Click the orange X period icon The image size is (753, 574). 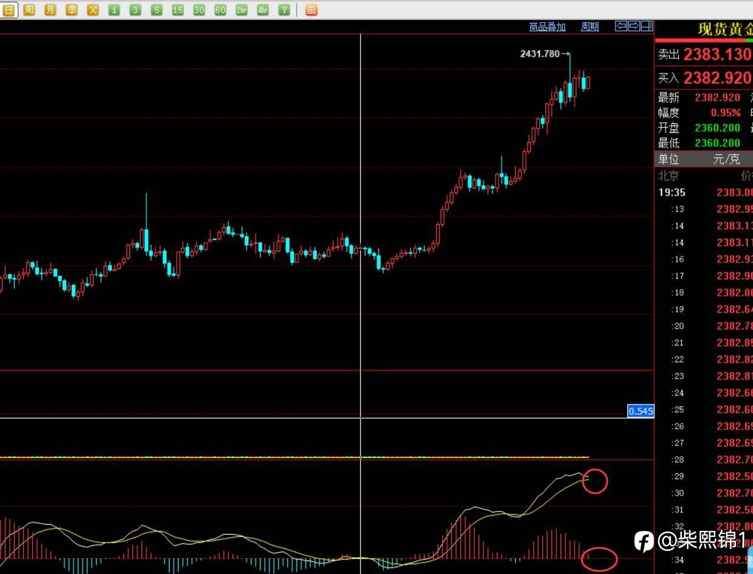tap(93, 10)
